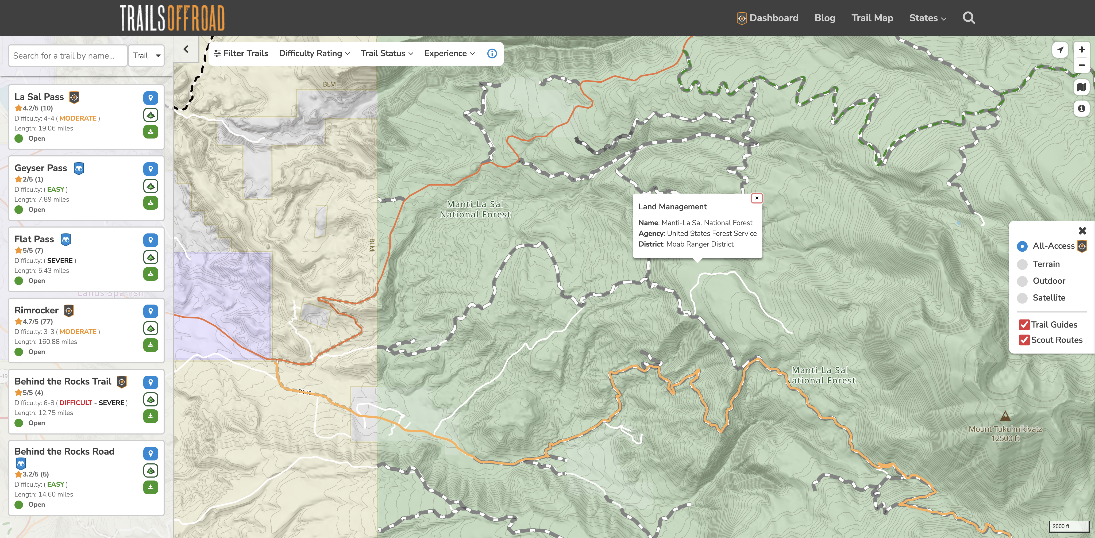The width and height of the screenshot is (1095, 538).
Task: Open the Blog nav item
Action: point(825,18)
